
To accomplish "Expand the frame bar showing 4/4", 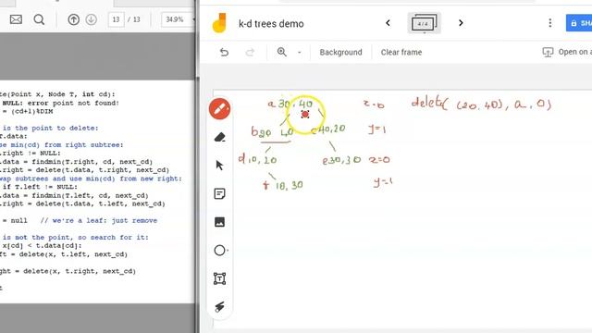I will (x=424, y=23).
